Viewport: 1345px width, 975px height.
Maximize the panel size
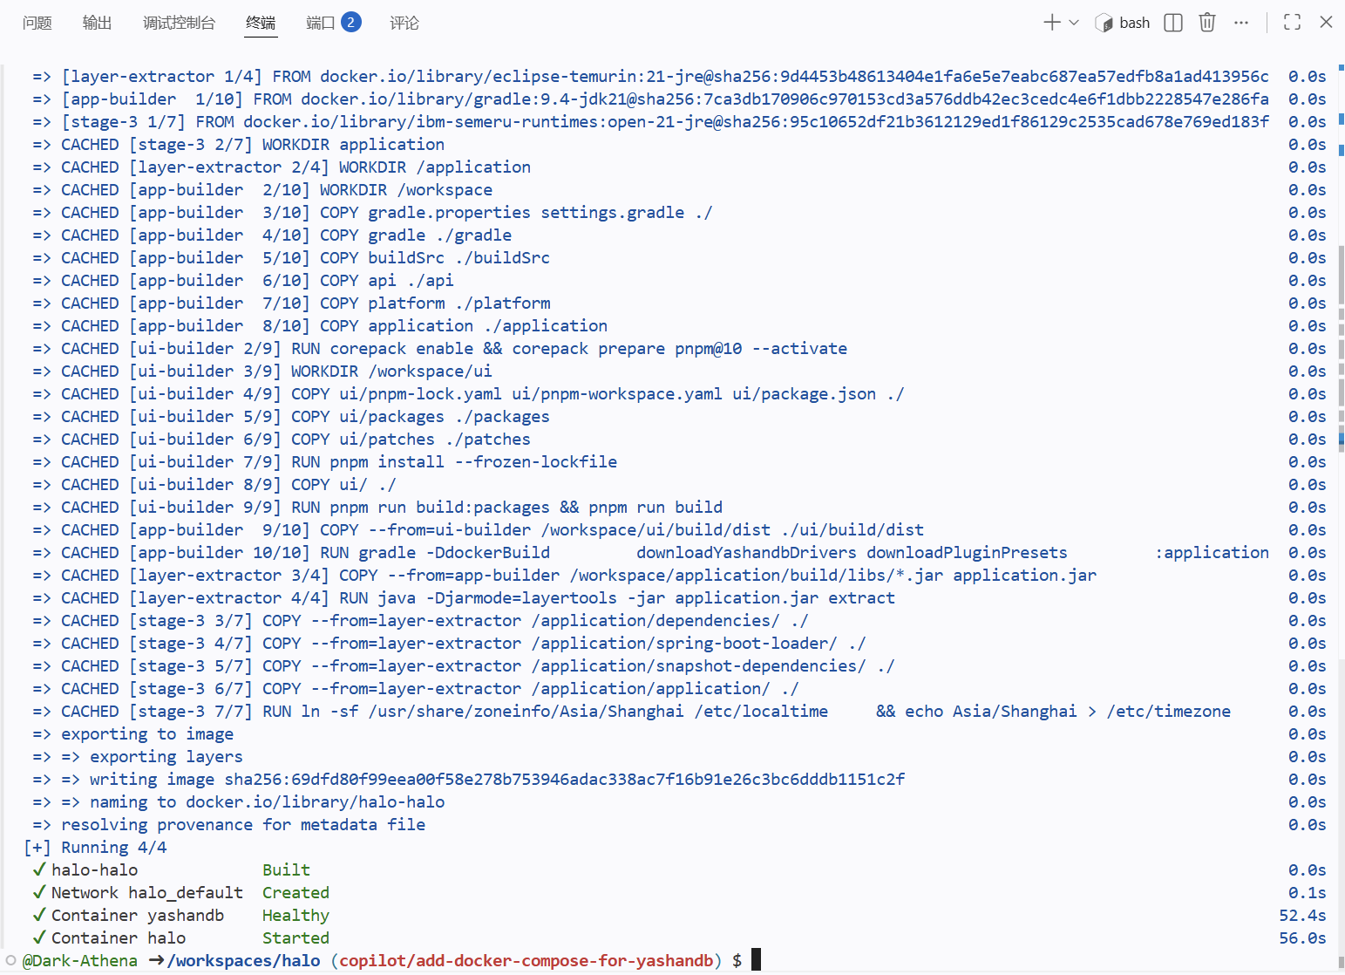[1292, 23]
